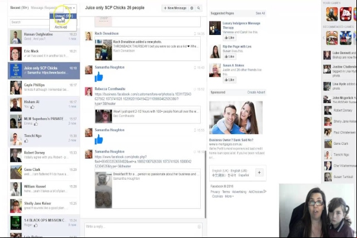Screen dimensions: 357x238
Task: Open the Shelly Jane Keiser conversation
Action: pos(44,206)
